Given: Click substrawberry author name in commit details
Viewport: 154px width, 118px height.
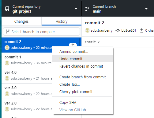Looking at the screenshot, I should tap(102, 30).
